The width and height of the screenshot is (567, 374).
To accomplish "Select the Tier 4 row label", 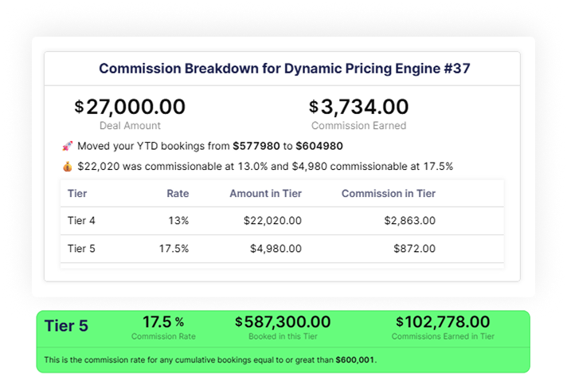I will 81,221.
